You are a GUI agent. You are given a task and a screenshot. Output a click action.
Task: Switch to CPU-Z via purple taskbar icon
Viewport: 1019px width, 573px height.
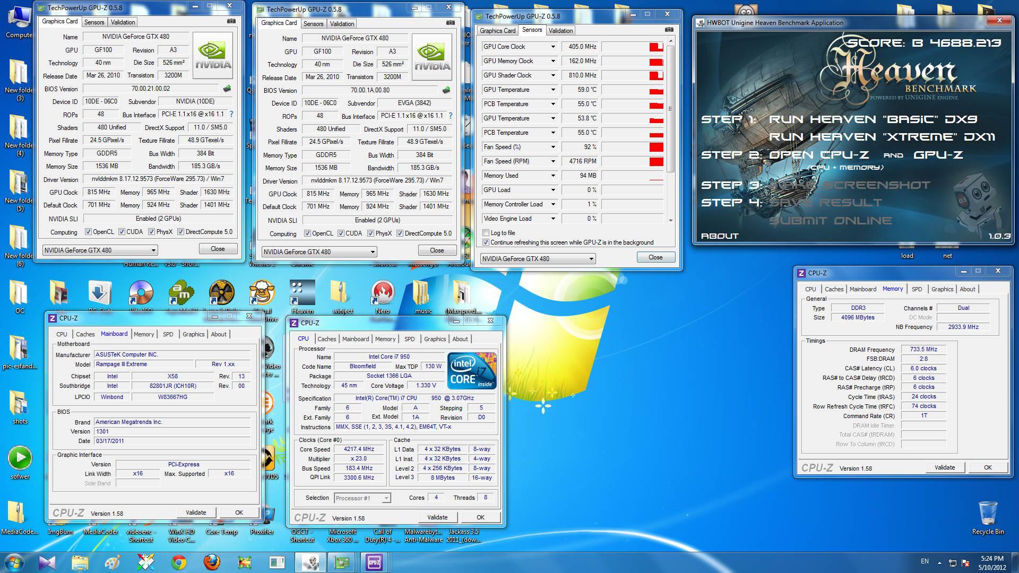click(x=374, y=562)
